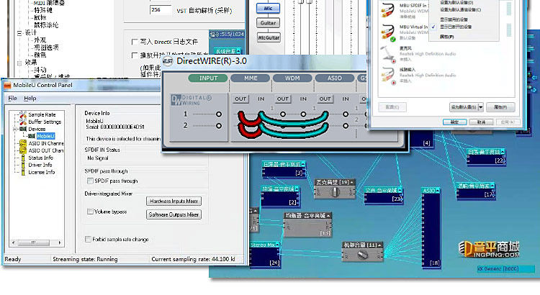The width and height of the screenshot is (540, 295).
Task: Click the properties 属性(P) button in sound dialog
Action: coord(500,107)
